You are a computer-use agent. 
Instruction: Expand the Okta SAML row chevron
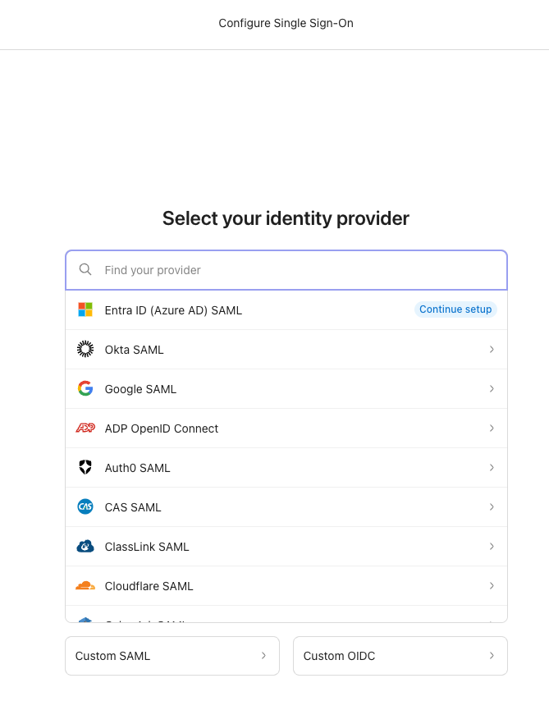(492, 349)
